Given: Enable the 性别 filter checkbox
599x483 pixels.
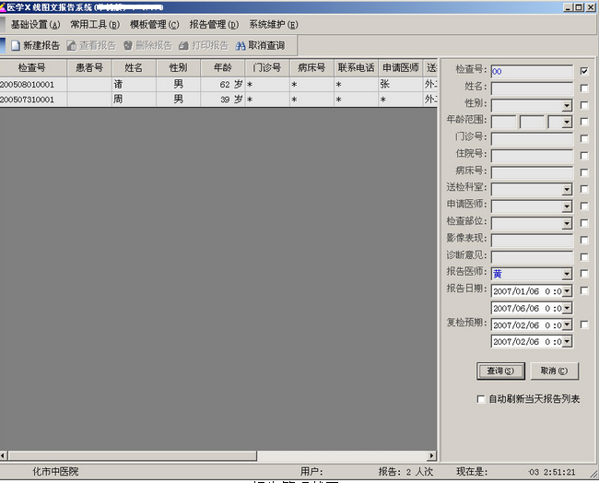Looking at the screenshot, I should click(584, 105).
